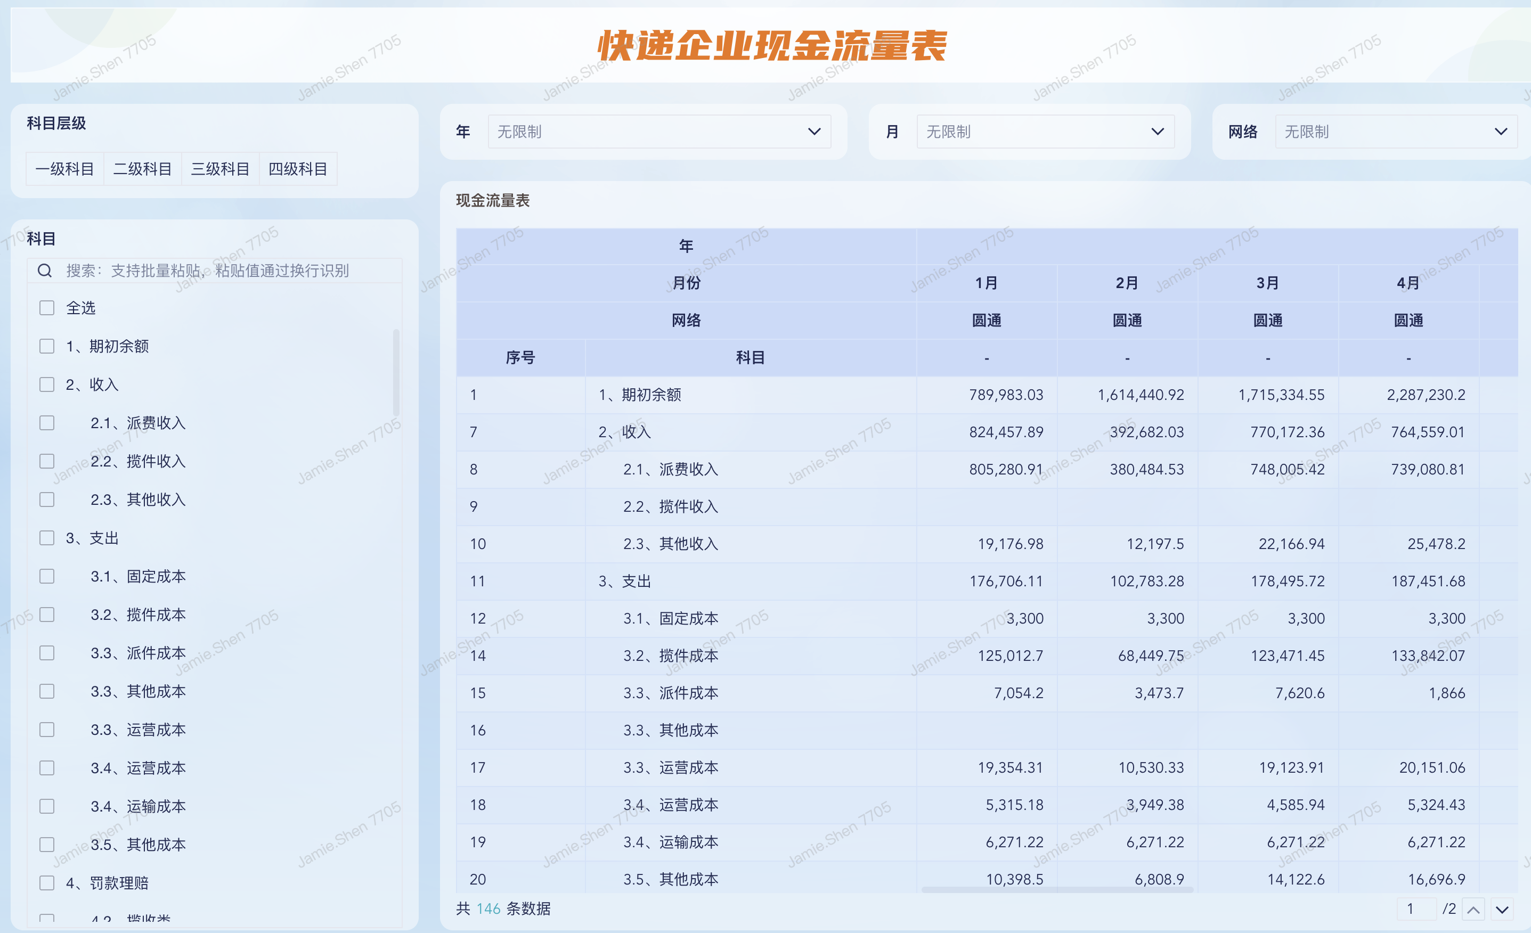Screen dimensions: 1531x933
Task: Click the search magnifier icon in 科目 panel
Action: point(44,270)
